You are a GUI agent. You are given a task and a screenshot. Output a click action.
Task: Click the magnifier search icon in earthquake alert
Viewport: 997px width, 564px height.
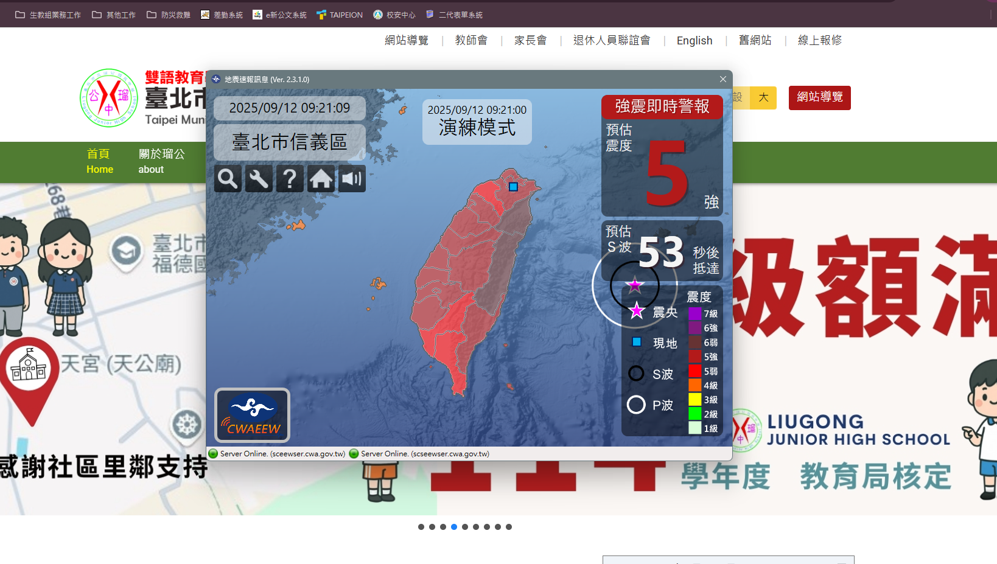tap(228, 179)
